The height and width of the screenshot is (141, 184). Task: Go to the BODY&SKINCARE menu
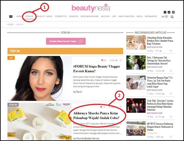(90, 16)
